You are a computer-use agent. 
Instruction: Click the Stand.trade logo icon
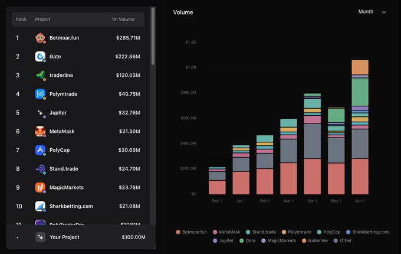coord(40,169)
